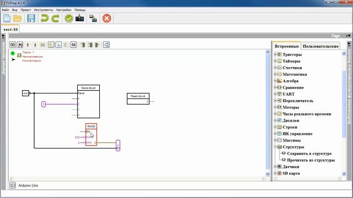Click the second board toolbar icon
353x198 pixels.
coord(20,45)
